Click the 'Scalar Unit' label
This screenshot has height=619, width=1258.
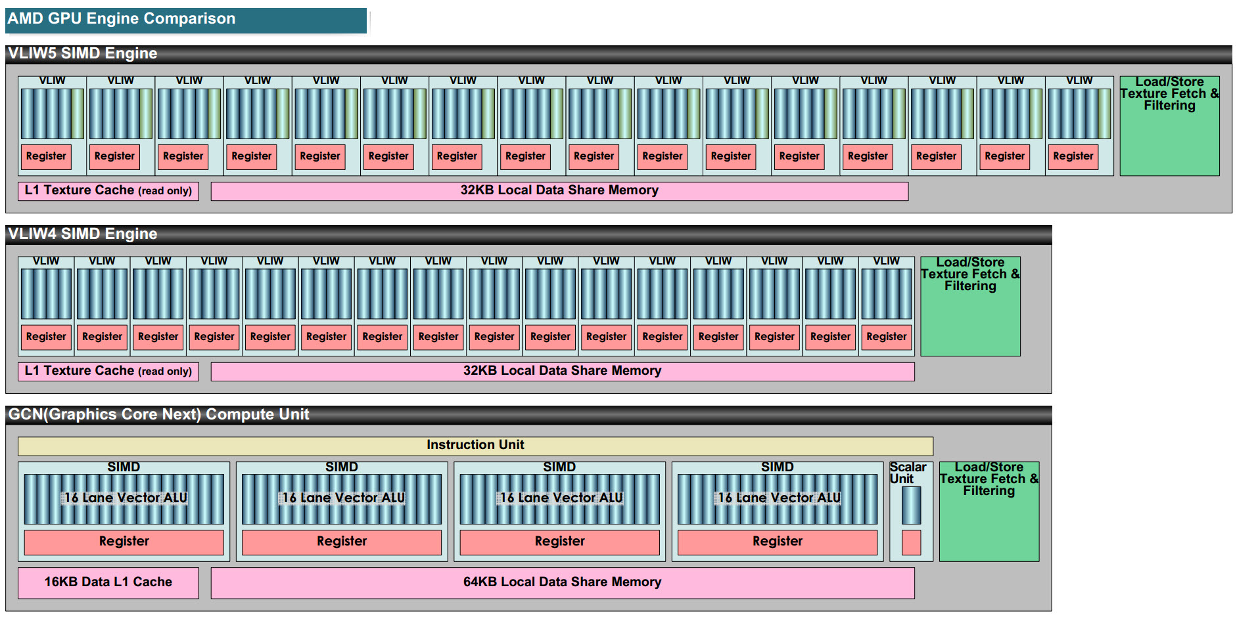click(x=908, y=473)
